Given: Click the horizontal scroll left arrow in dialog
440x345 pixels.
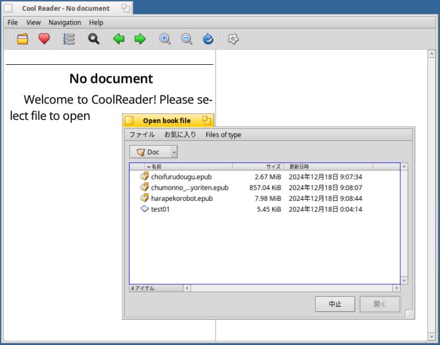Looking at the screenshot, I should click(187, 287).
